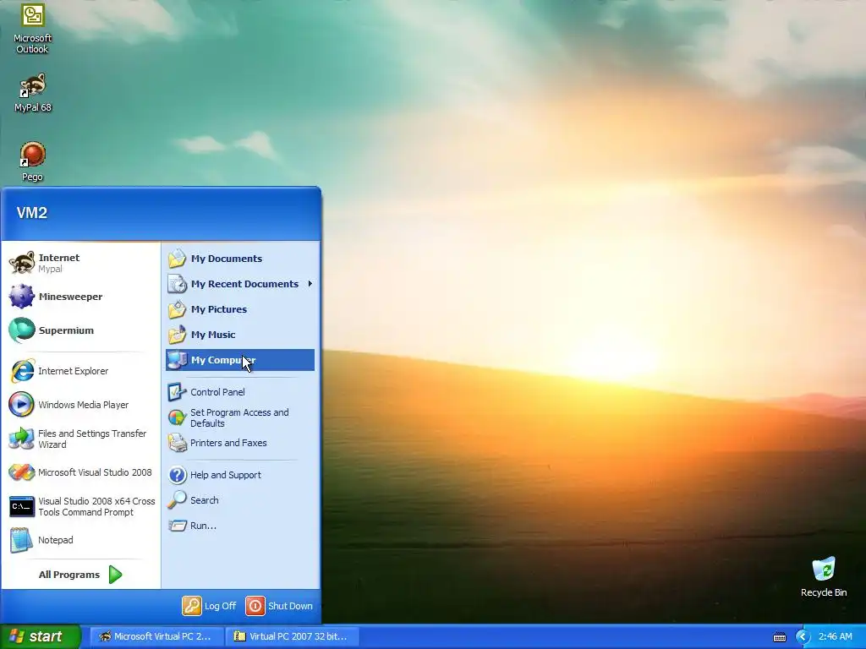Select My Computer in Start menu

coord(240,360)
